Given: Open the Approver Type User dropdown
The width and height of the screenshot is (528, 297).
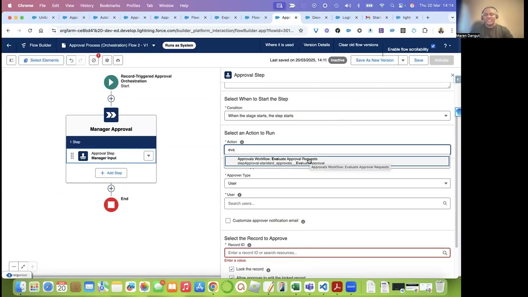Looking at the screenshot, I should (x=337, y=183).
